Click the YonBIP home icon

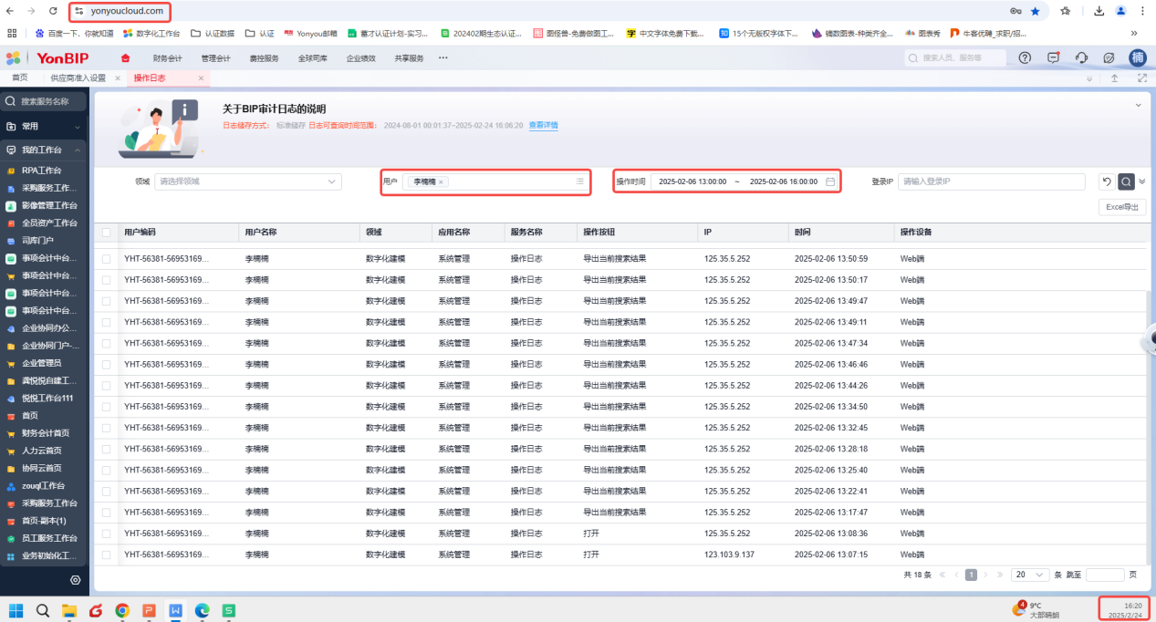126,58
